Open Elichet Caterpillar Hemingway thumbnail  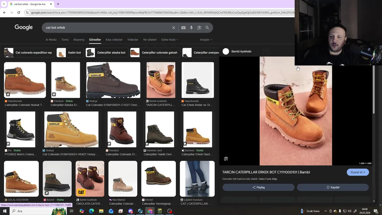click(x=158, y=179)
